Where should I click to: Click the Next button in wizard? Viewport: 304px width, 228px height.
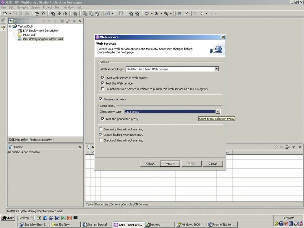tap(170, 164)
